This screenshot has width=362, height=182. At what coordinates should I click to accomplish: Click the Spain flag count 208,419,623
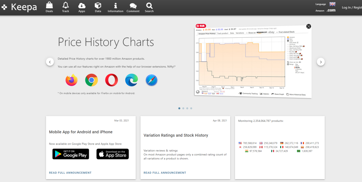pyautogui.click(x=310, y=147)
